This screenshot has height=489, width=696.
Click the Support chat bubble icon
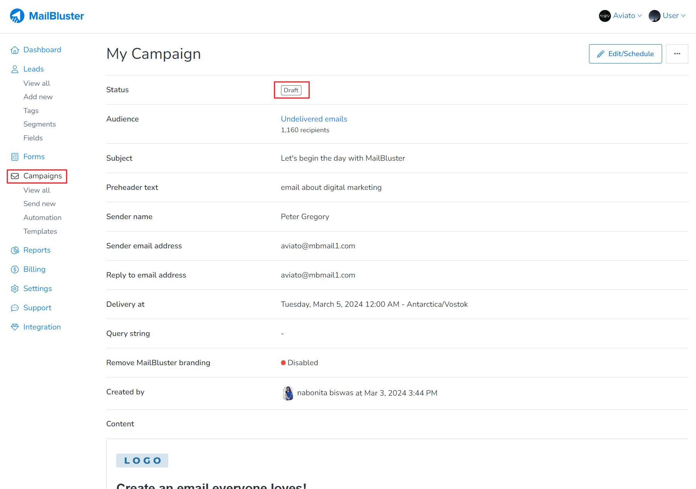(x=15, y=308)
